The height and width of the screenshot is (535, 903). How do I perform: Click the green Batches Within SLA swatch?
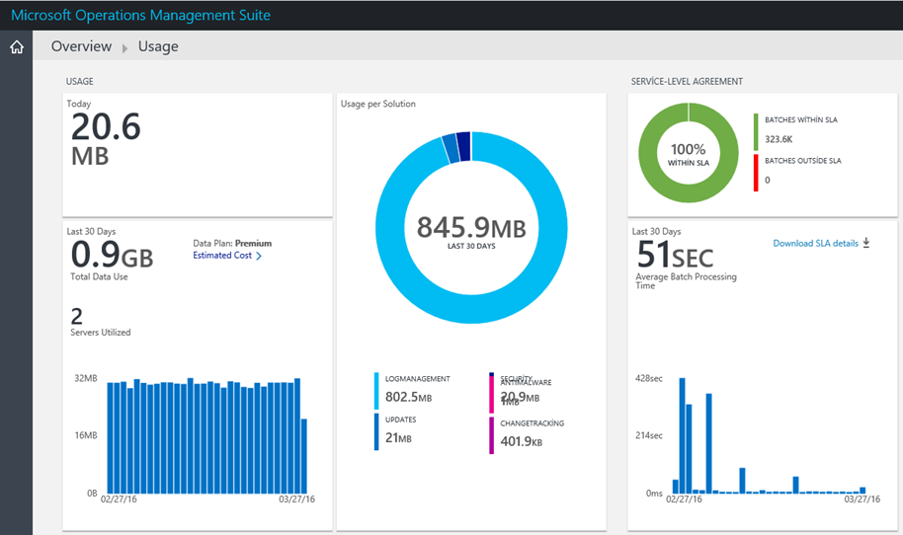tap(756, 131)
